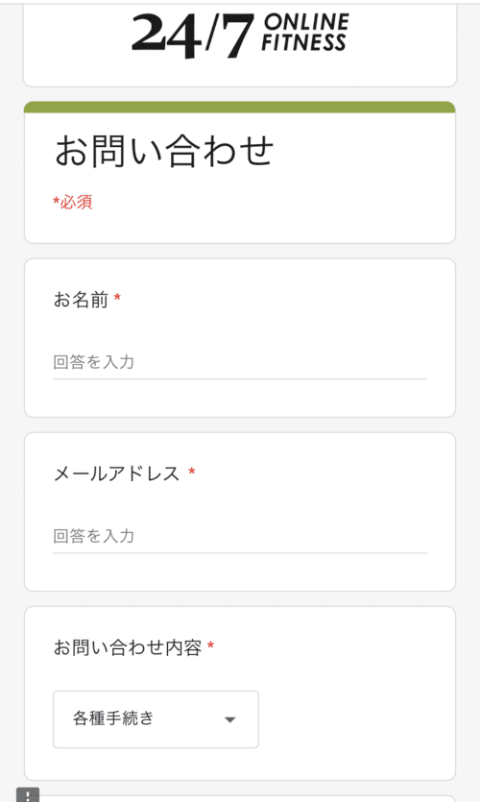This screenshot has height=802, width=480.
Task: Click the green accent bar above title
Action: tap(240, 107)
